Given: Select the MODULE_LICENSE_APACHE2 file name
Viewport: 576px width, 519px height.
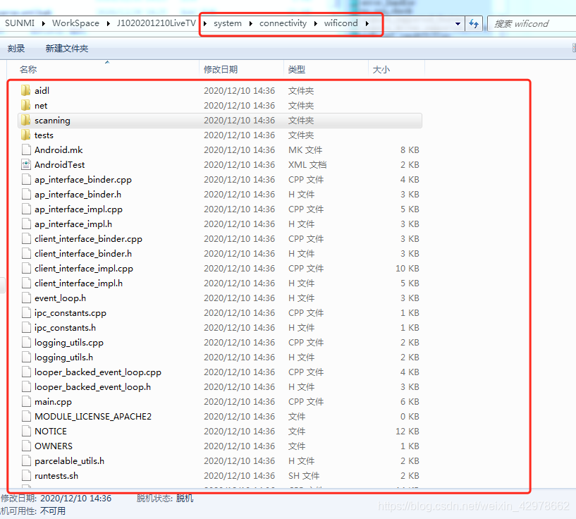Looking at the screenshot, I should (93, 417).
